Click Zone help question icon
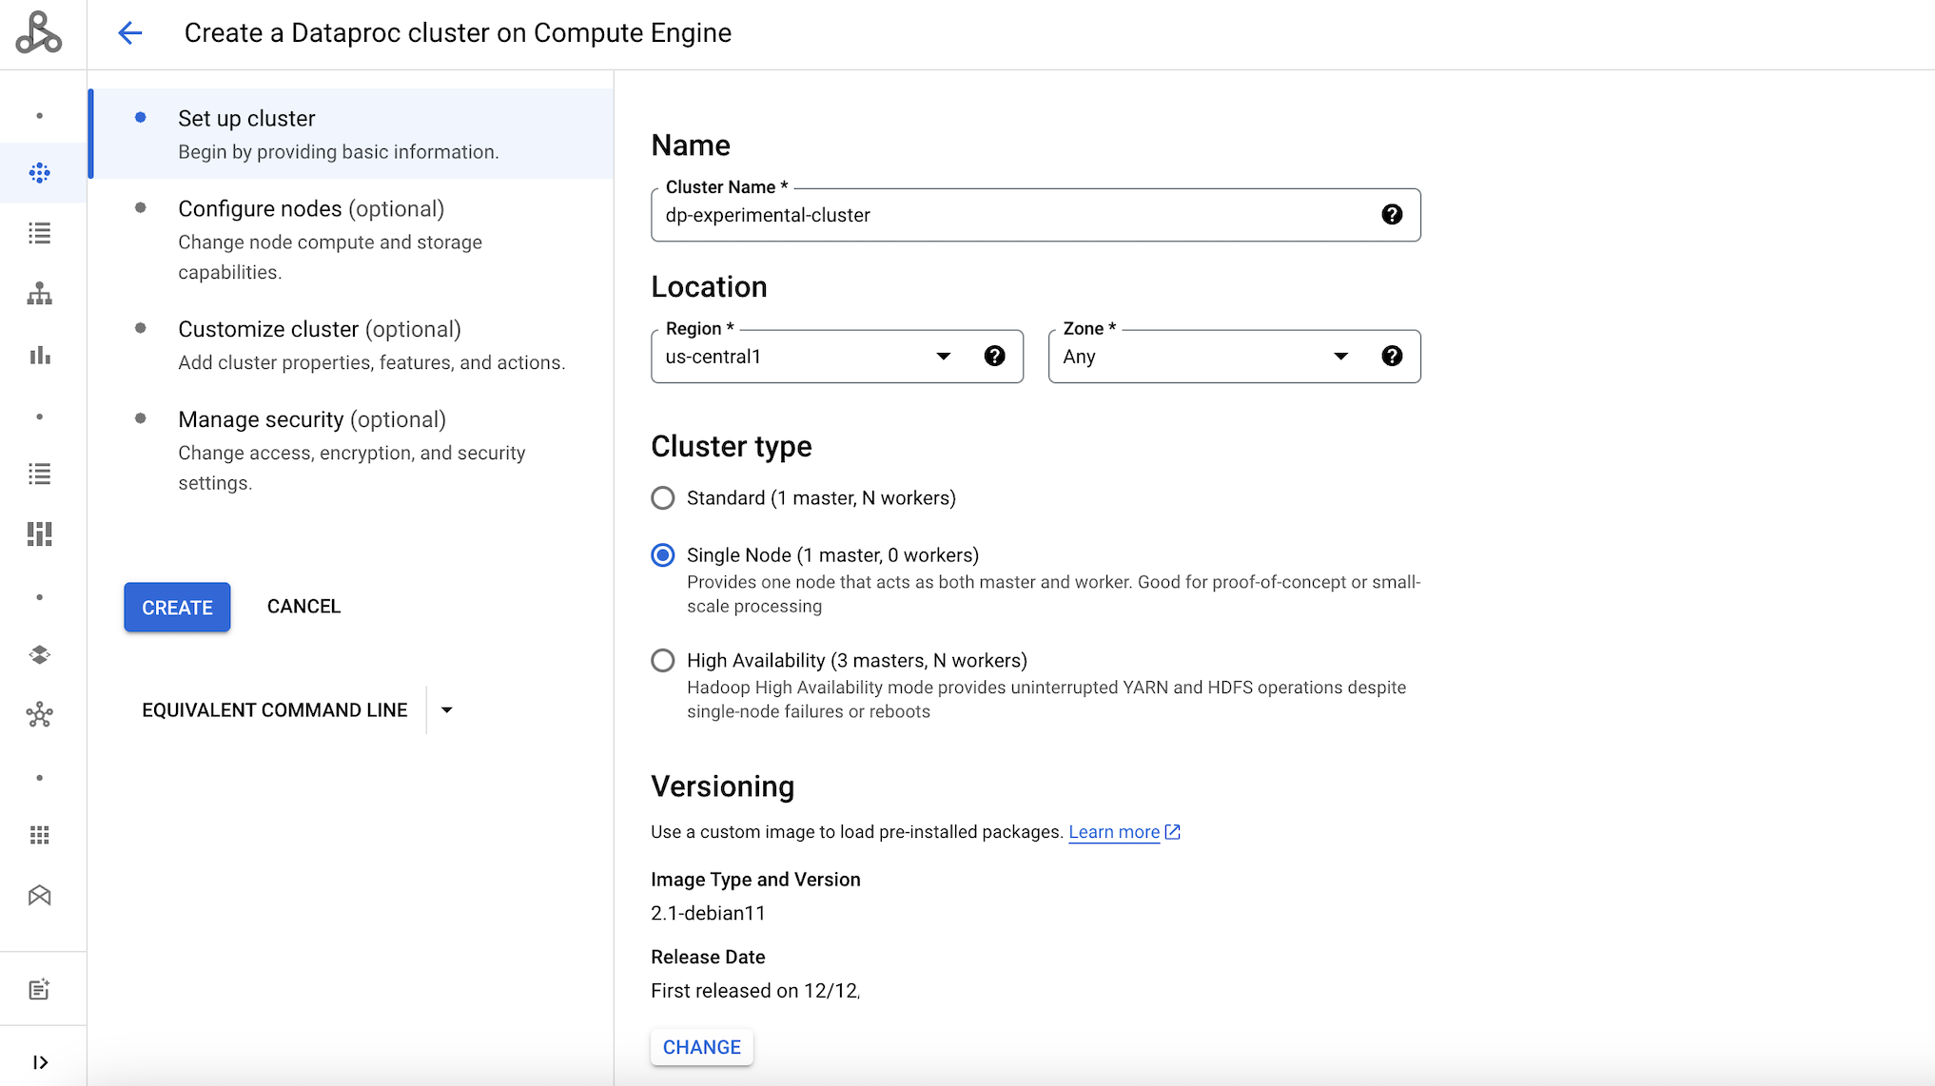The image size is (1935, 1086). pyautogui.click(x=1391, y=357)
